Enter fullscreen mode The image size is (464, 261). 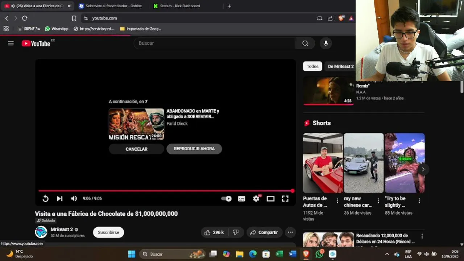point(285,199)
